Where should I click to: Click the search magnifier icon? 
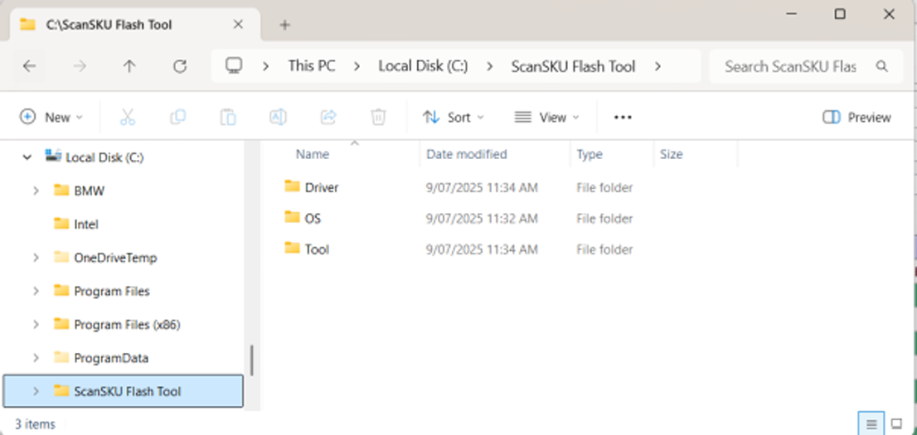point(882,66)
